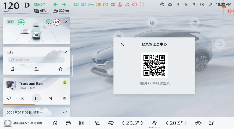The image size is (234, 129).
Task: Tap the cruise speed 120 icon
Action: (49, 23)
